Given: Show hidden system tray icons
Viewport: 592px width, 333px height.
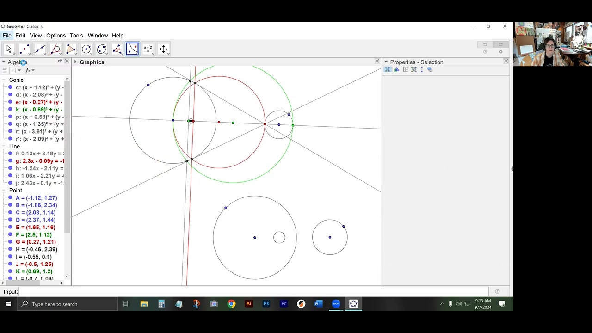Looking at the screenshot, I should (x=442, y=304).
